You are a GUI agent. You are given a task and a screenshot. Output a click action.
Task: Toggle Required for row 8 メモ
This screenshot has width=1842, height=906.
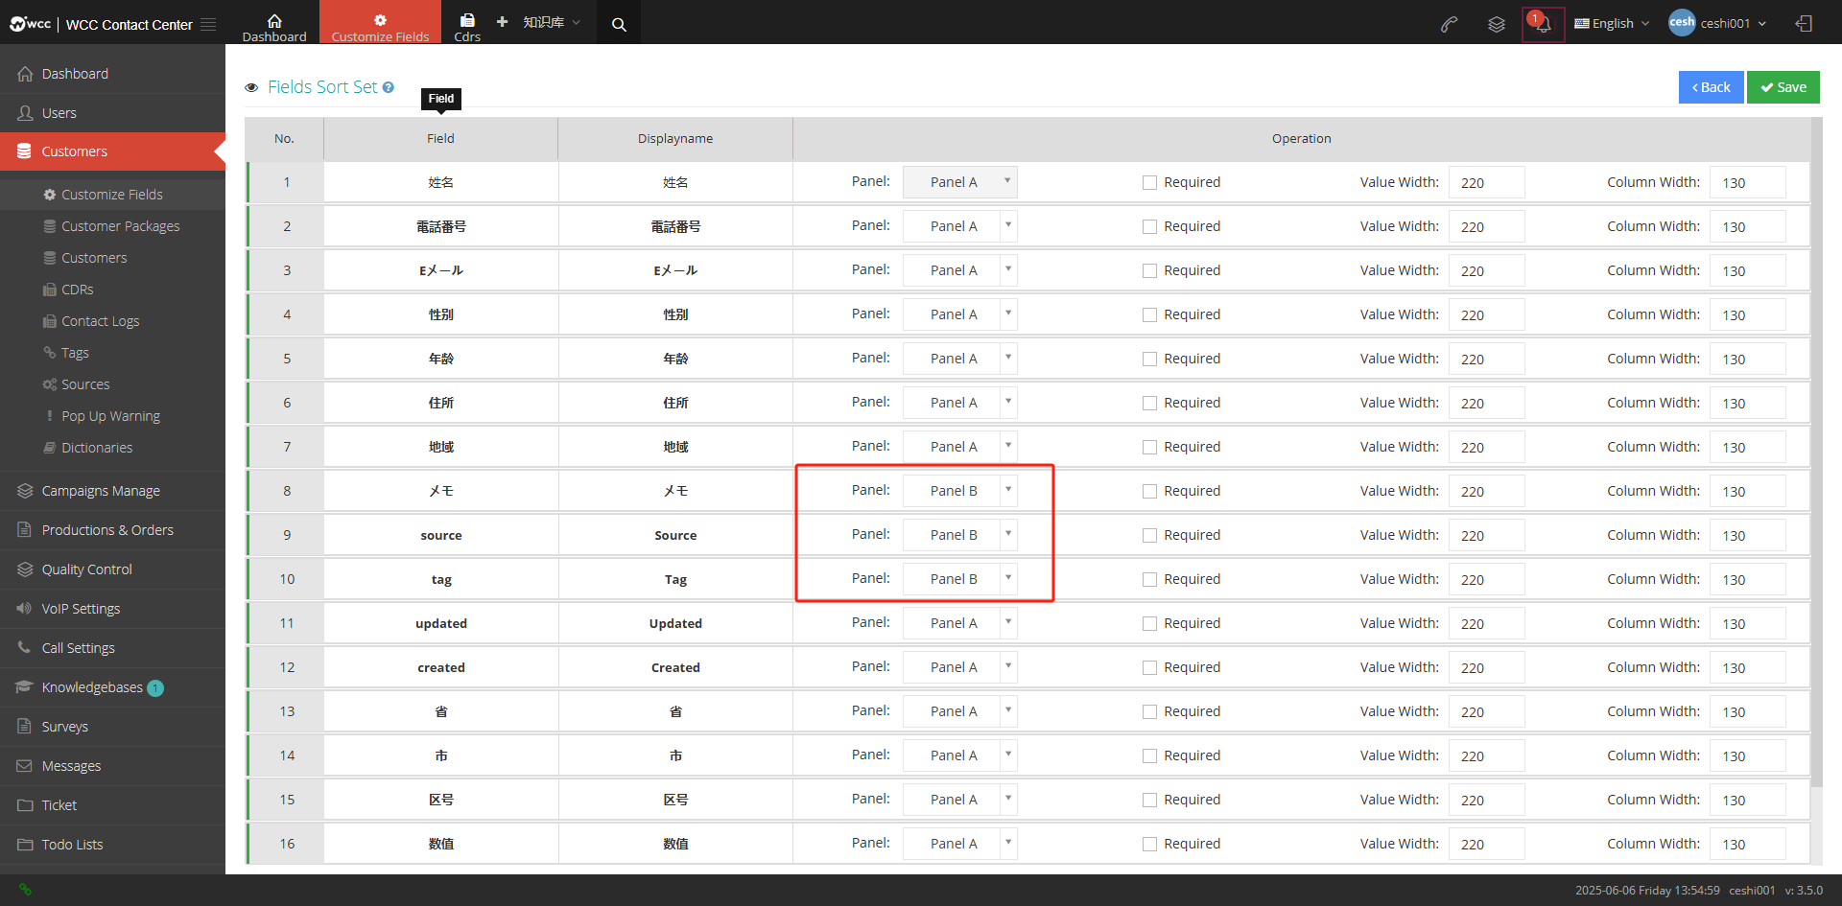(1149, 491)
